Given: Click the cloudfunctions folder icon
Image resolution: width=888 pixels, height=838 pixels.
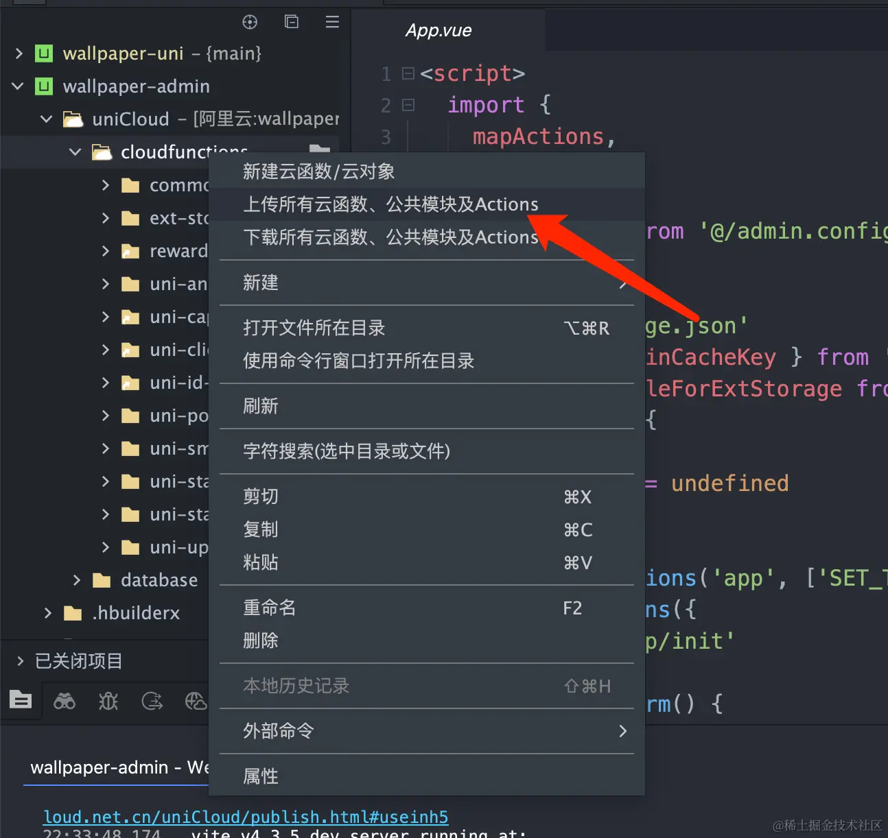Looking at the screenshot, I should click(102, 152).
